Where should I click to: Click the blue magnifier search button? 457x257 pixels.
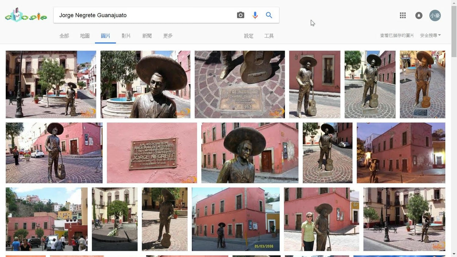coord(269,15)
